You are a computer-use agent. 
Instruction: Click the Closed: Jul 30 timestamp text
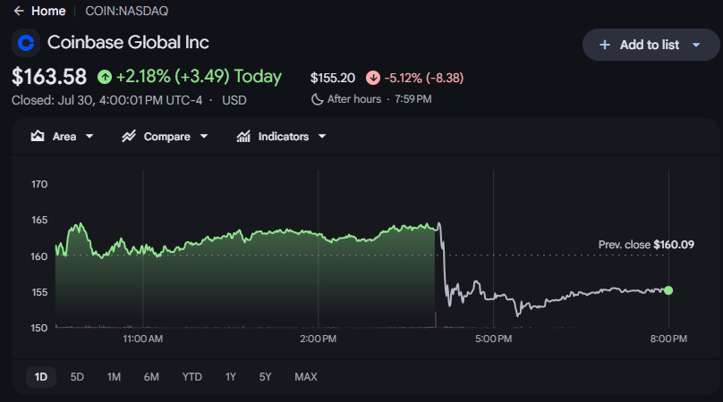pos(107,100)
